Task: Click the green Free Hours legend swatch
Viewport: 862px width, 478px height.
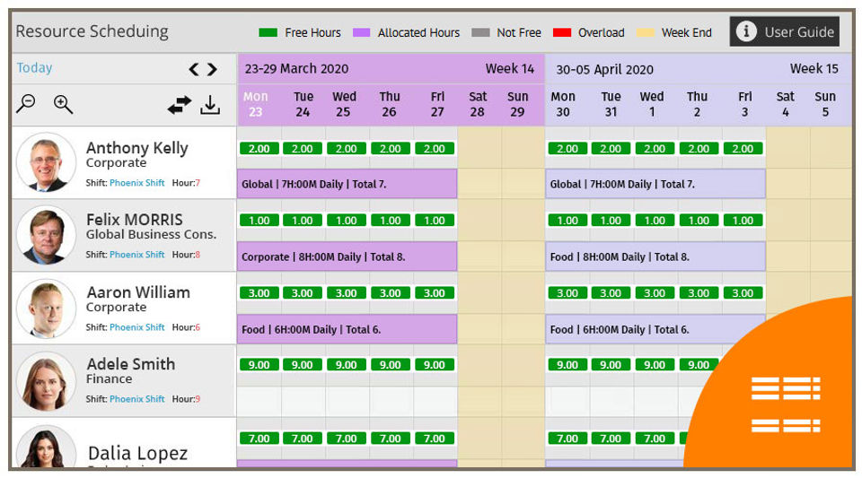Action: tap(268, 33)
